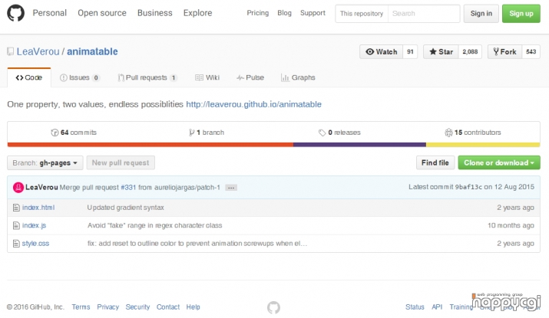The height and width of the screenshot is (318, 549).
Task: Open the footer Terms link
Action: coord(81,307)
